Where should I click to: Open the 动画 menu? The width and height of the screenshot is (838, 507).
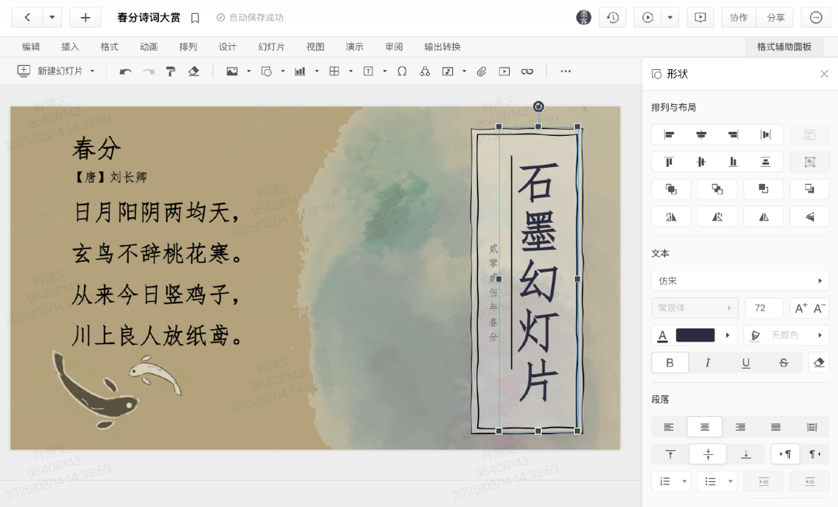tap(149, 47)
